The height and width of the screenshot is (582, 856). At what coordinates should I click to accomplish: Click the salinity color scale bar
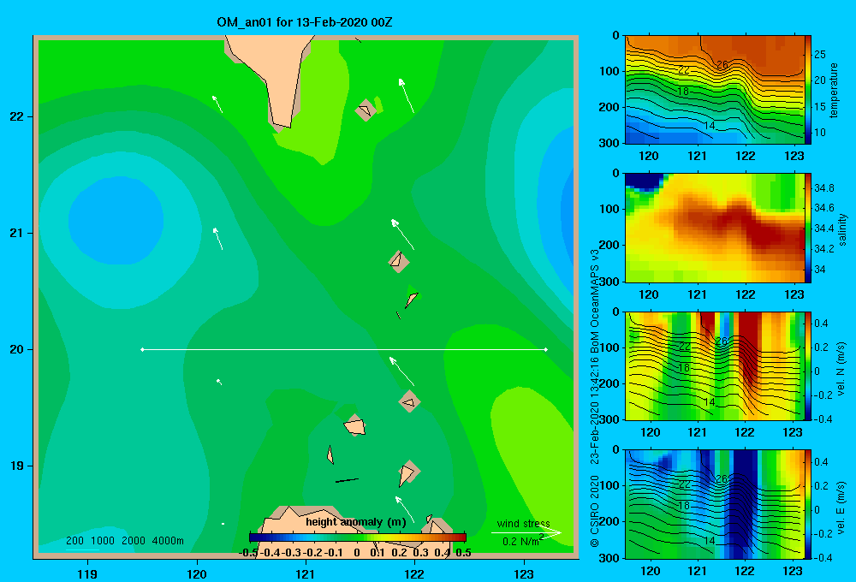tap(808, 228)
